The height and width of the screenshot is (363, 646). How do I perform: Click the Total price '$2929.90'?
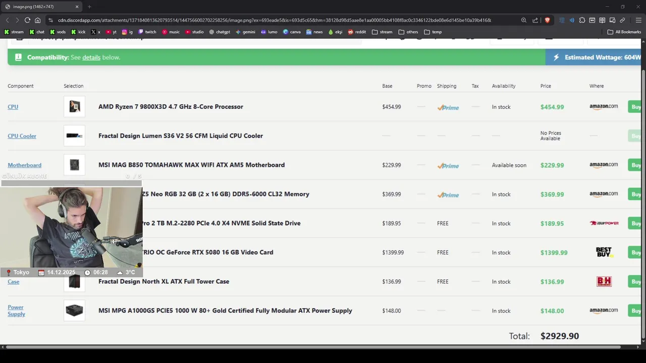click(560, 336)
